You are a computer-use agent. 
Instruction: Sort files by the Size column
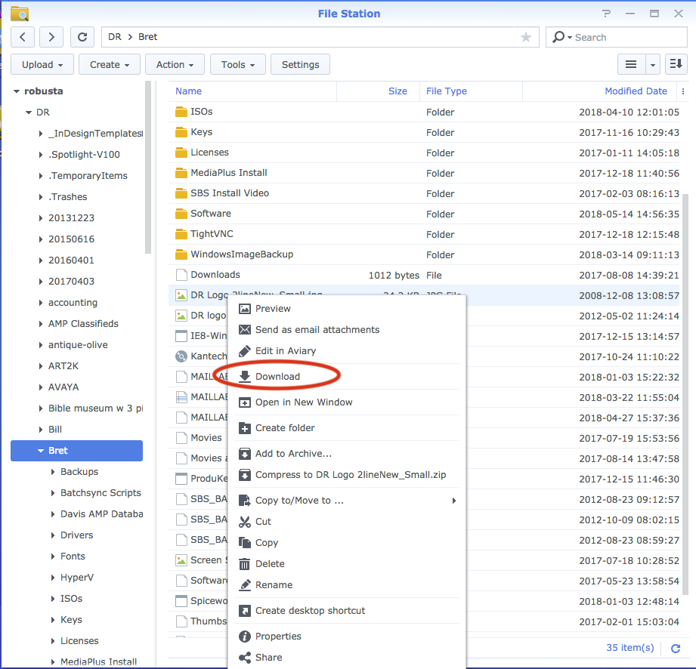pyautogui.click(x=397, y=91)
